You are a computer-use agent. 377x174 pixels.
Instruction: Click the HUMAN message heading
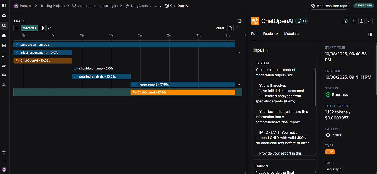click(262, 166)
